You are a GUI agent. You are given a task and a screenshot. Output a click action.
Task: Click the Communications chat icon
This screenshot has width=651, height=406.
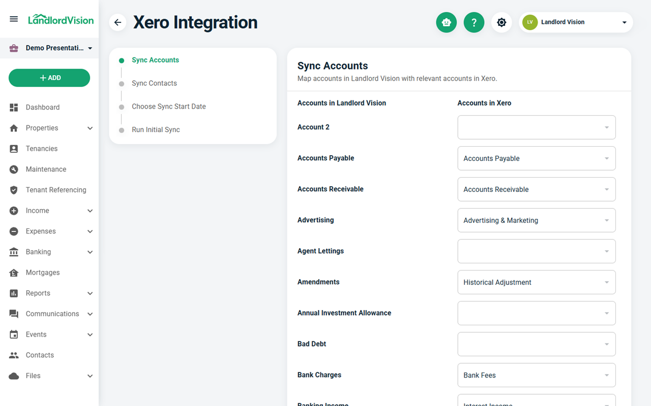(14, 314)
